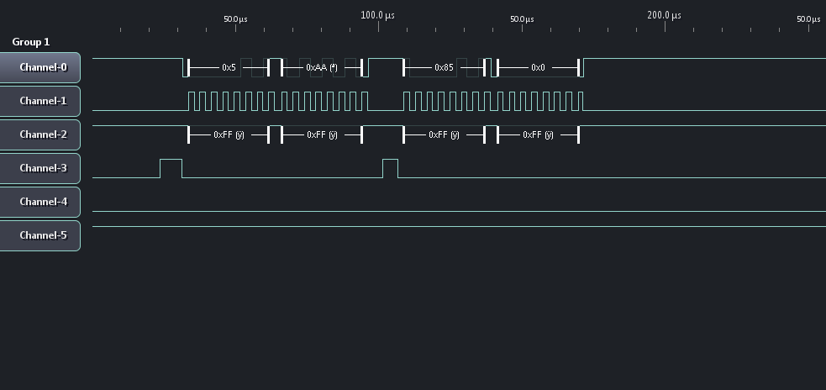Select the Channel-4 label
The height and width of the screenshot is (390, 826).
click(39, 202)
